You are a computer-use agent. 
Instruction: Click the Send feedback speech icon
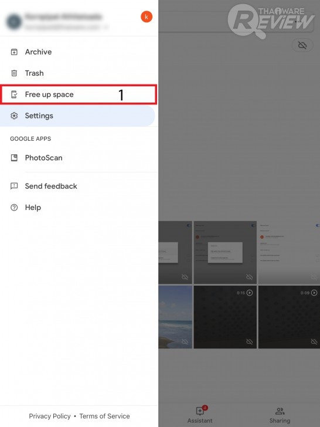(x=14, y=186)
